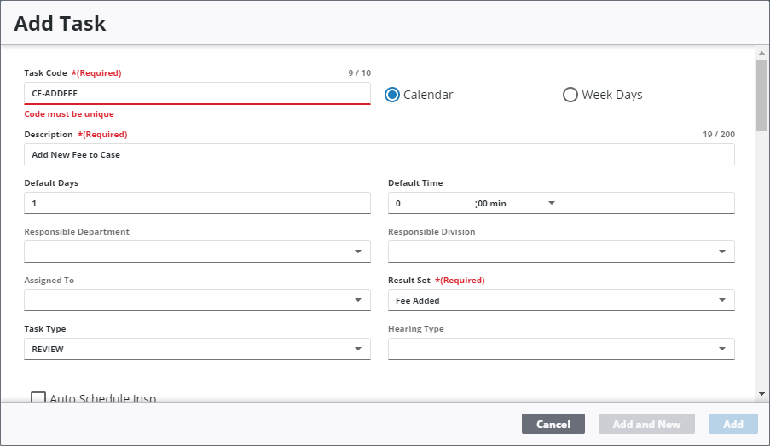Click the scrollbar down arrow
Image resolution: width=770 pixels, height=446 pixels.
pyautogui.click(x=761, y=393)
